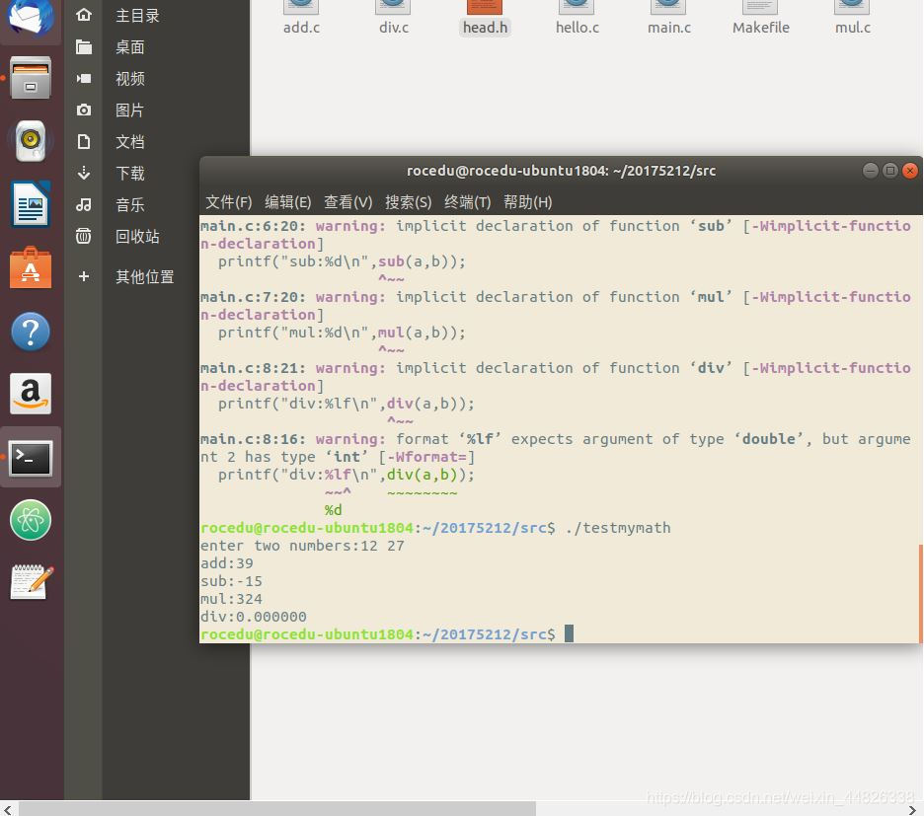Open the terminal 编辑(E) menu
Image resolution: width=924 pixels, height=816 pixels.
[287, 202]
